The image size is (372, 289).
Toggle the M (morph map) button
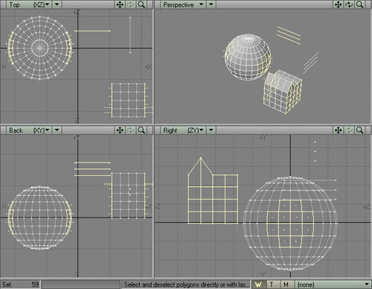(x=286, y=285)
